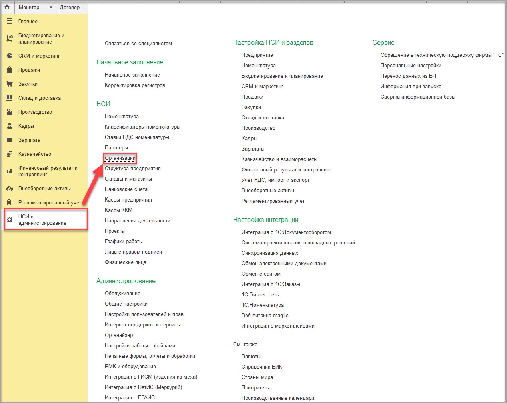Screen dimensions: 507x403
Task: Open Начальное заполнение item
Action: 132,75
